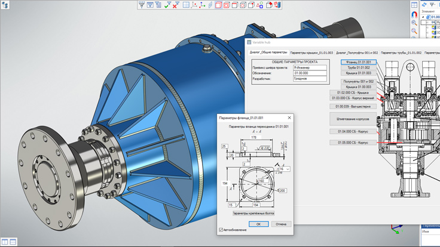Viewport: 440px width, 247px height.
Task: Open the selection filter settings funnel icon
Action: coord(142,5)
